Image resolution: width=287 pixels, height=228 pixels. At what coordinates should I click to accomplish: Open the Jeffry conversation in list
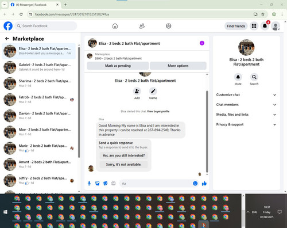pos(39,180)
